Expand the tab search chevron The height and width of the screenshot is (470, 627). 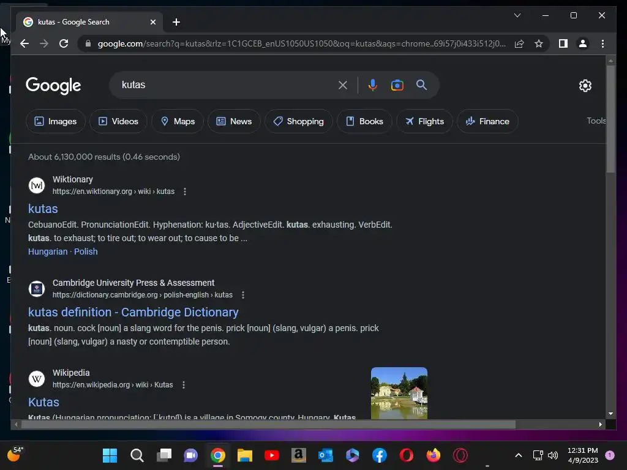click(x=517, y=15)
